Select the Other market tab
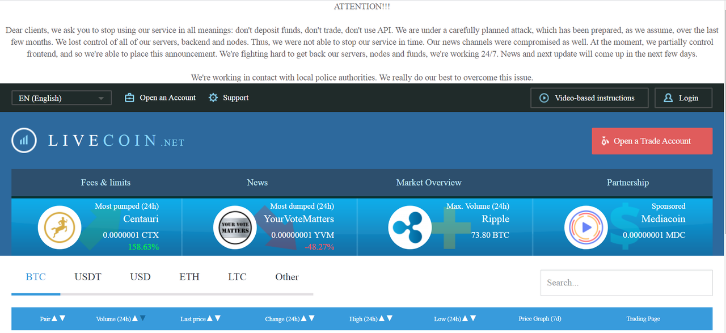 [x=287, y=277]
